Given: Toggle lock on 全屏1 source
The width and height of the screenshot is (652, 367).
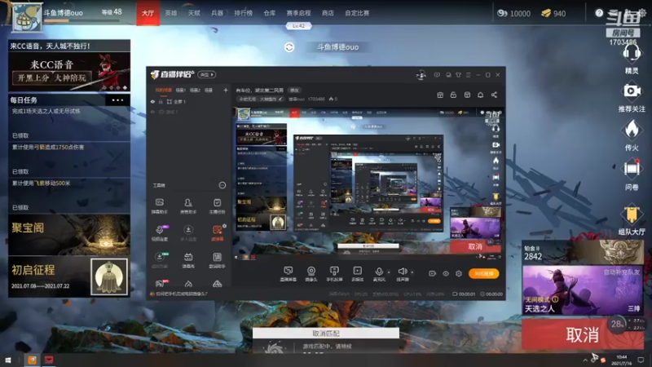Looking at the screenshot, I should [161, 101].
